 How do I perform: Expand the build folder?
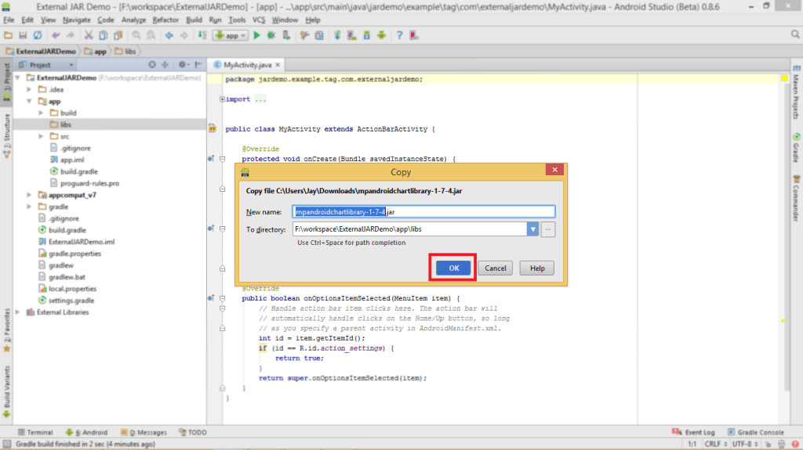pyautogui.click(x=42, y=113)
